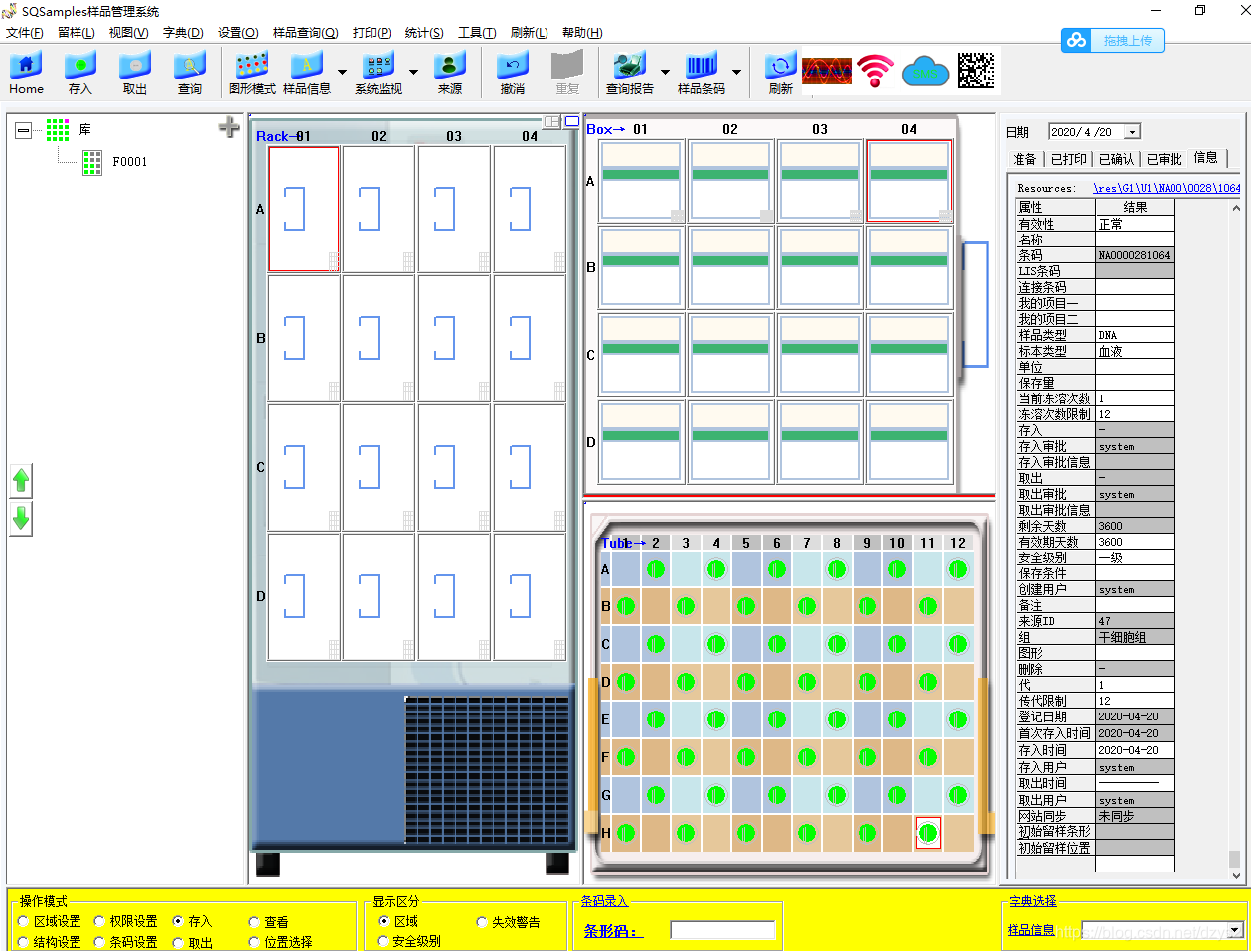Open the 样品查询(Q) menu
This screenshot has width=1251, height=951.
pos(306,33)
